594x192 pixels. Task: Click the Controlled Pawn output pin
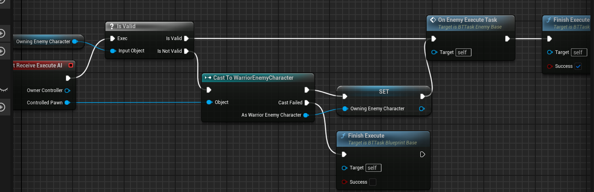[67, 103]
